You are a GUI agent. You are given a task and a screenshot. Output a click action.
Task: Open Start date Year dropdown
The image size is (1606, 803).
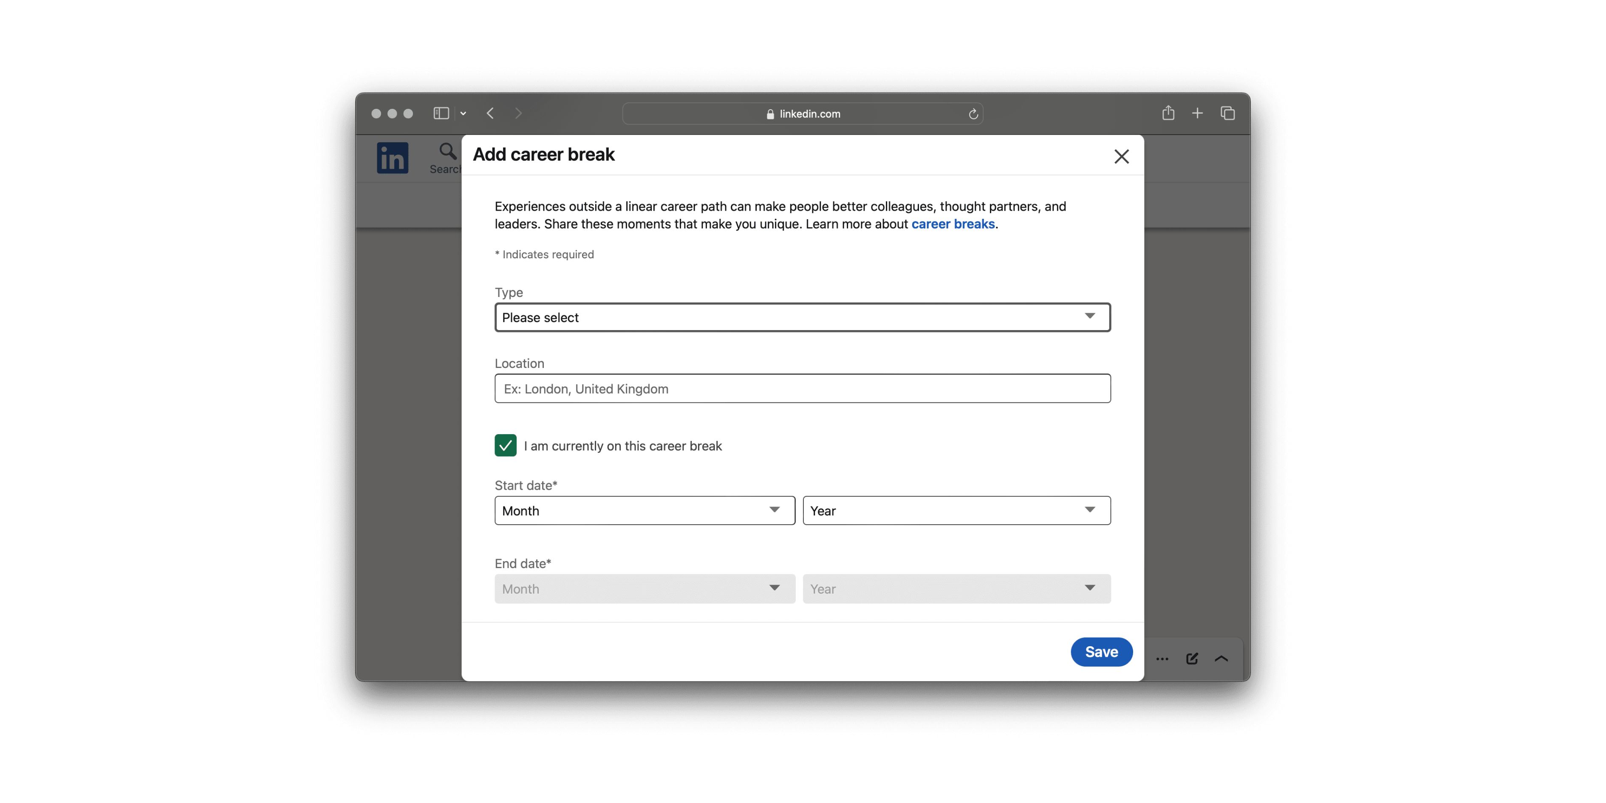(x=956, y=511)
